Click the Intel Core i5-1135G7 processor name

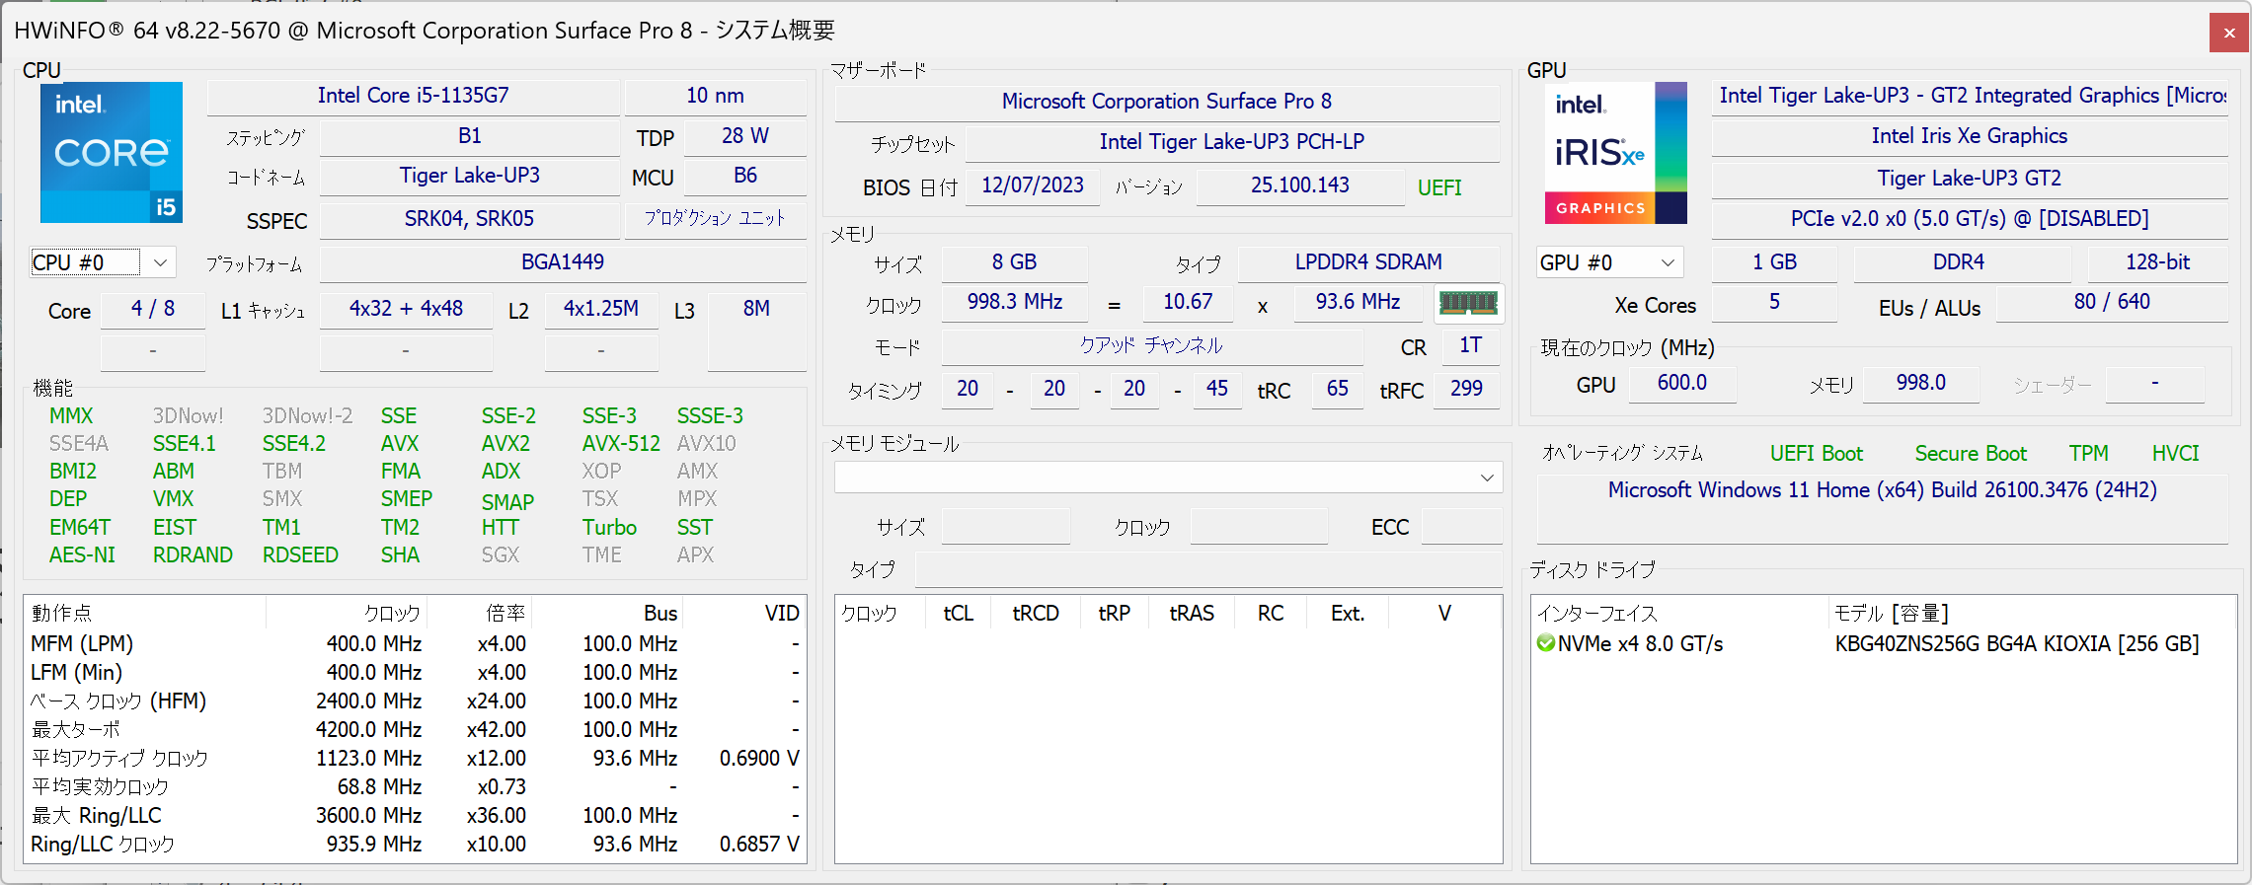click(413, 96)
